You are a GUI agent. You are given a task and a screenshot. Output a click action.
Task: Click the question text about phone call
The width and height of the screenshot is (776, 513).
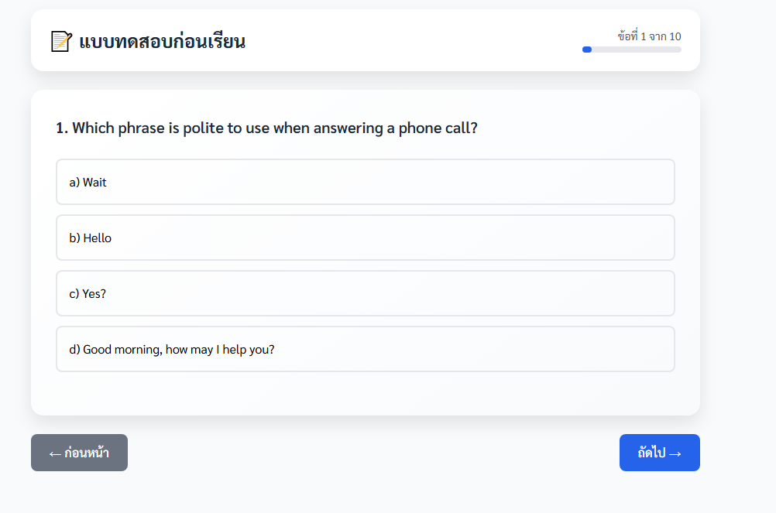tap(275, 128)
